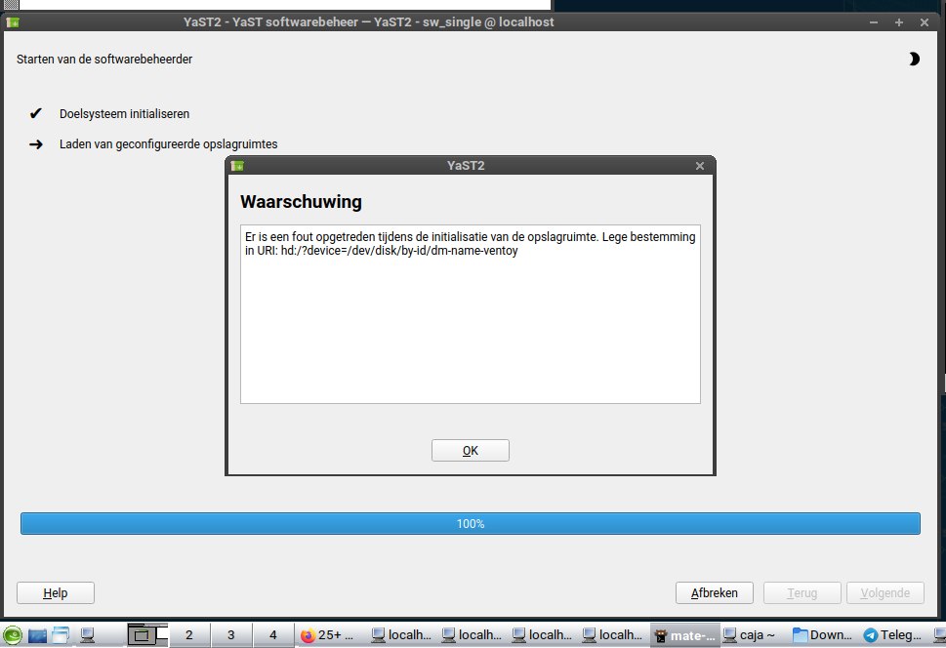Image resolution: width=946 pixels, height=648 pixels.
Task: Click the dark mode moon icon
Action: tap(914, 60)
